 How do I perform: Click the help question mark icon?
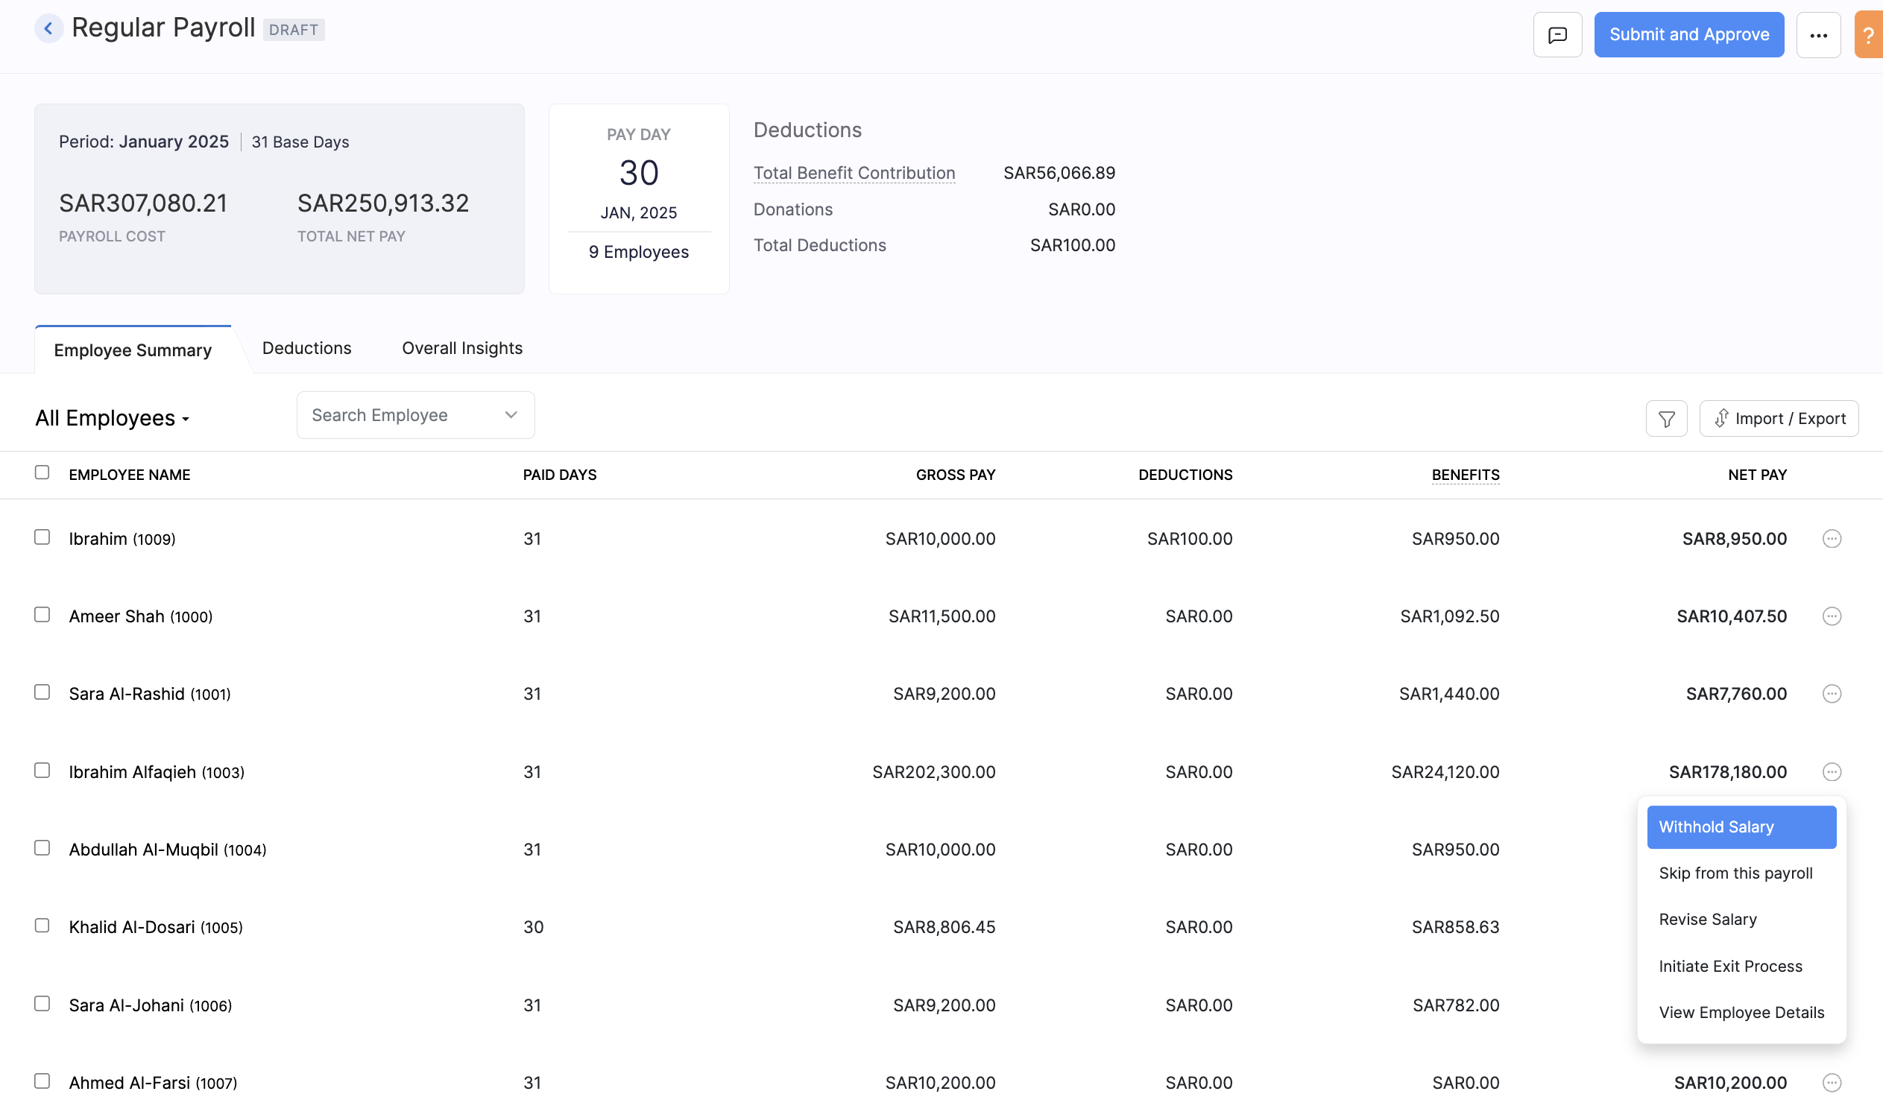(1872, 34)
